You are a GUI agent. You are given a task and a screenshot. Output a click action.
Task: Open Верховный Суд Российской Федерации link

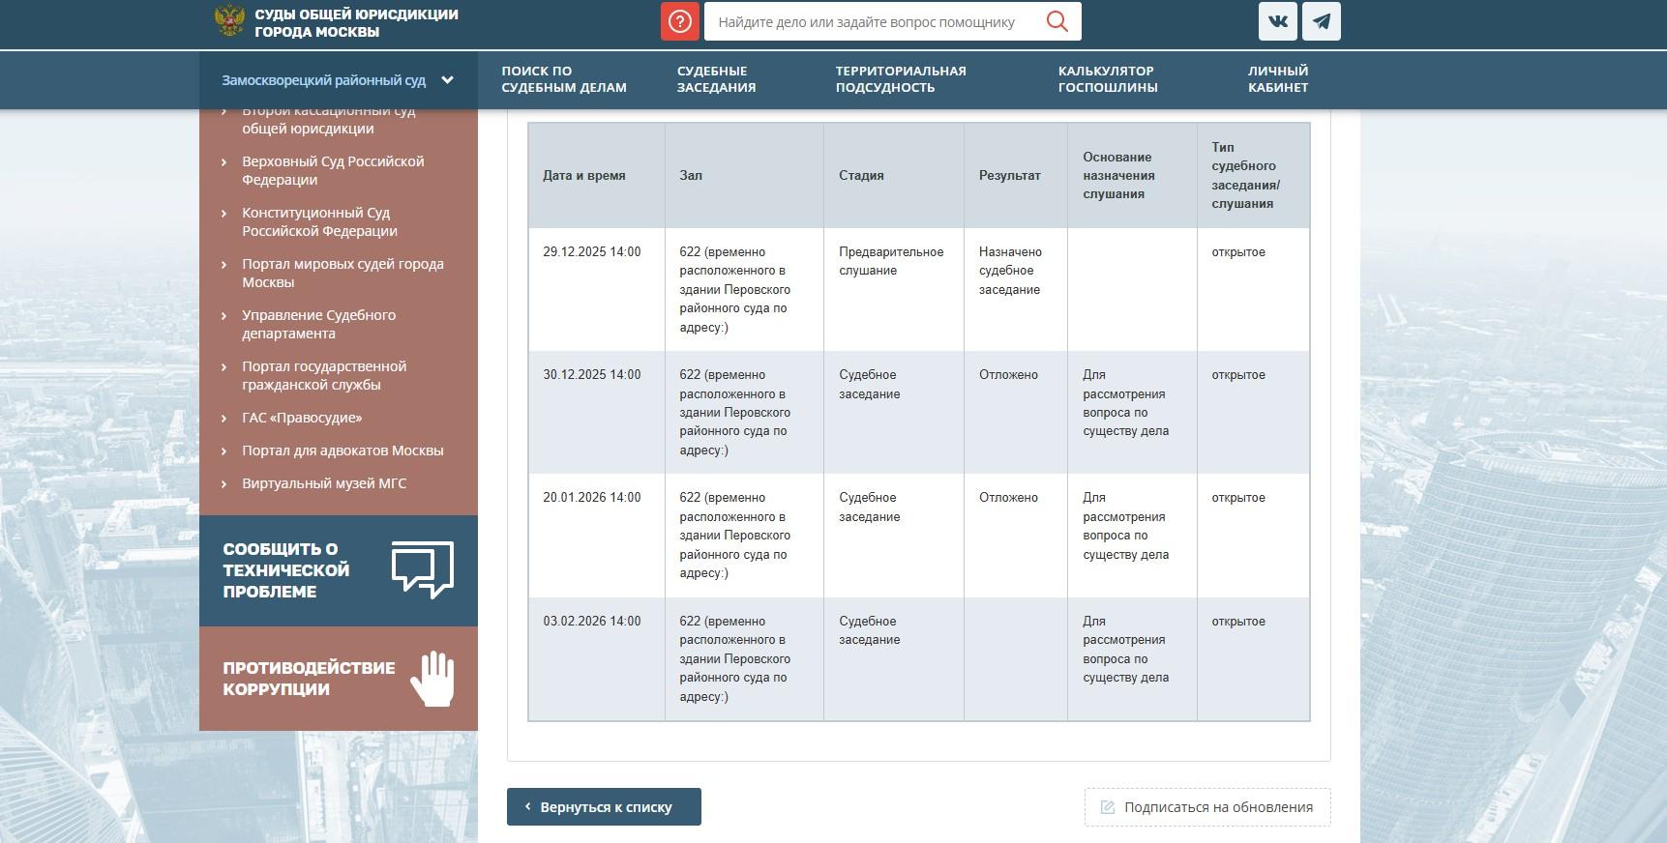[x=333, y=170]
